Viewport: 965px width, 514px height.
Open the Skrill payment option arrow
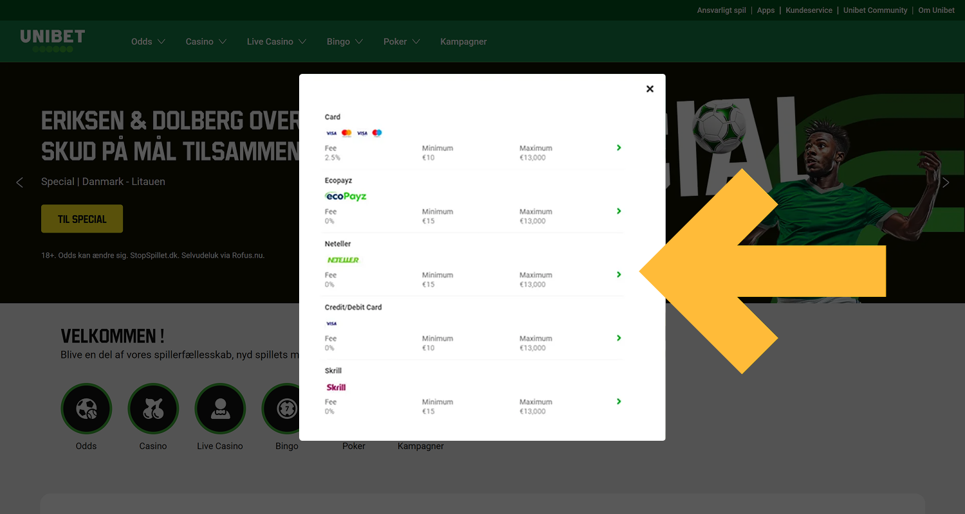pyautogui.click(x=619, y=402)
